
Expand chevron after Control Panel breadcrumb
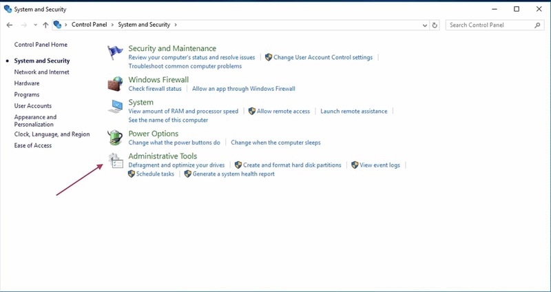[112, 25]
